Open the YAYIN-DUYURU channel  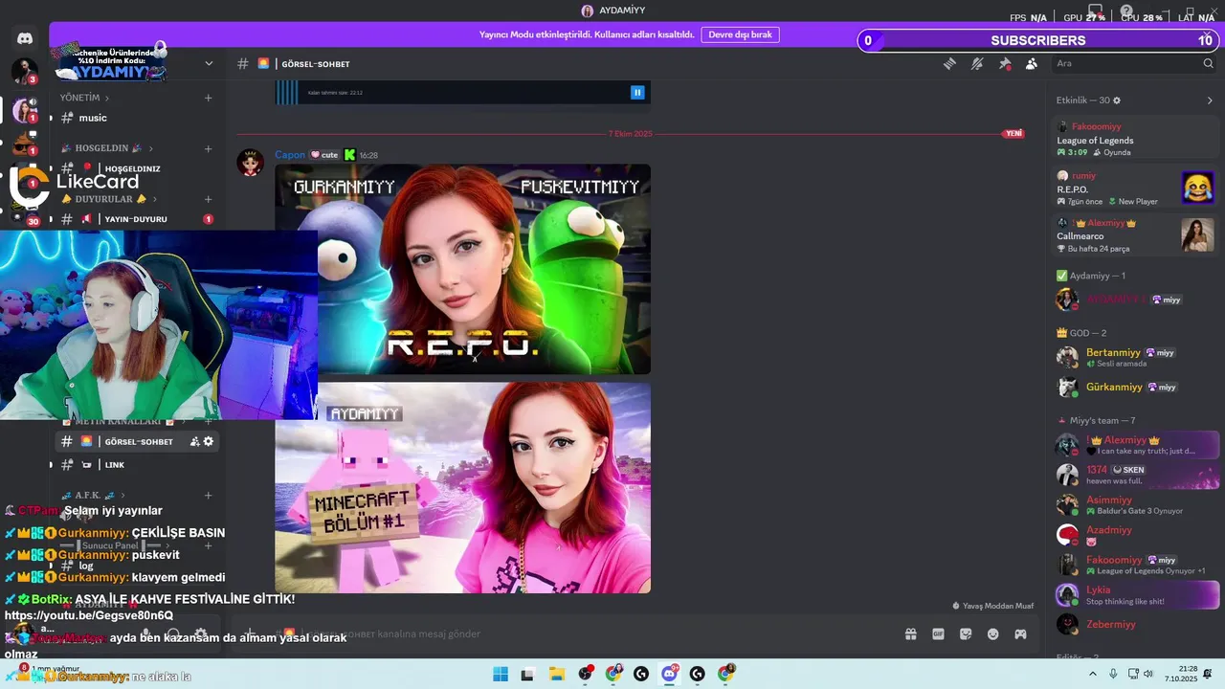137,219
